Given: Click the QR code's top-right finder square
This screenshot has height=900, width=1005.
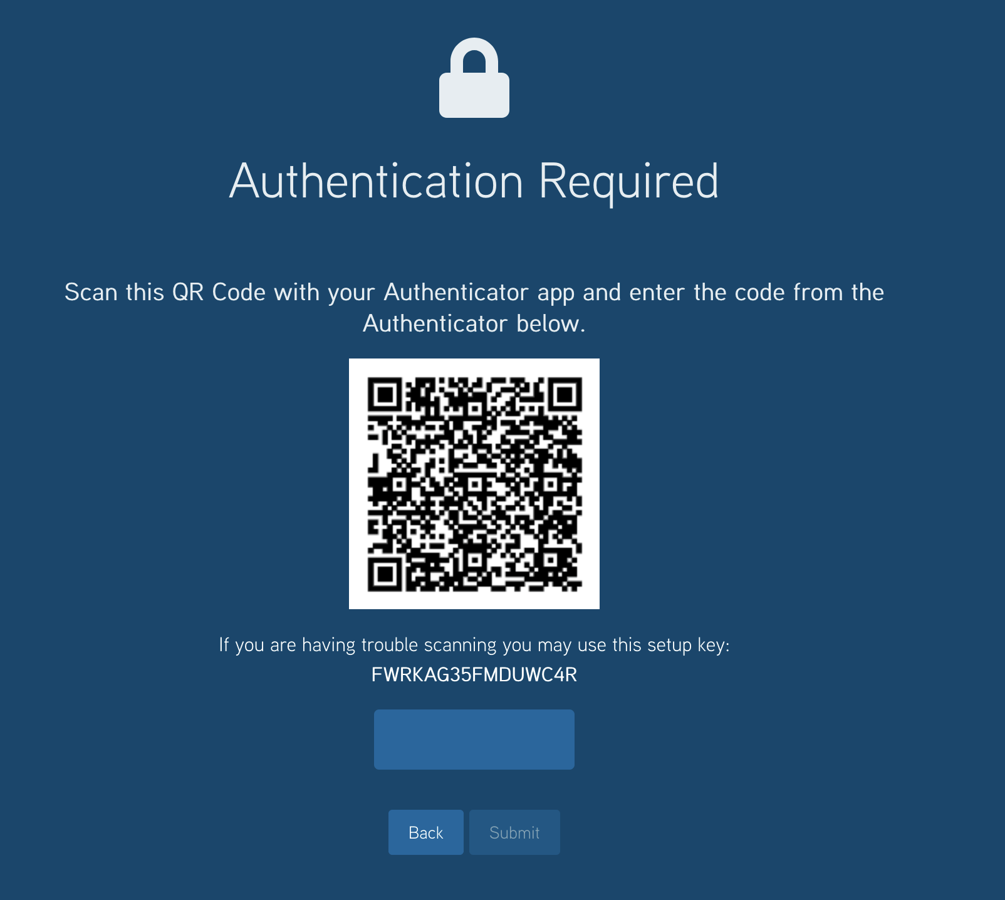Looking at the screenshot, I should click(565, 394).
